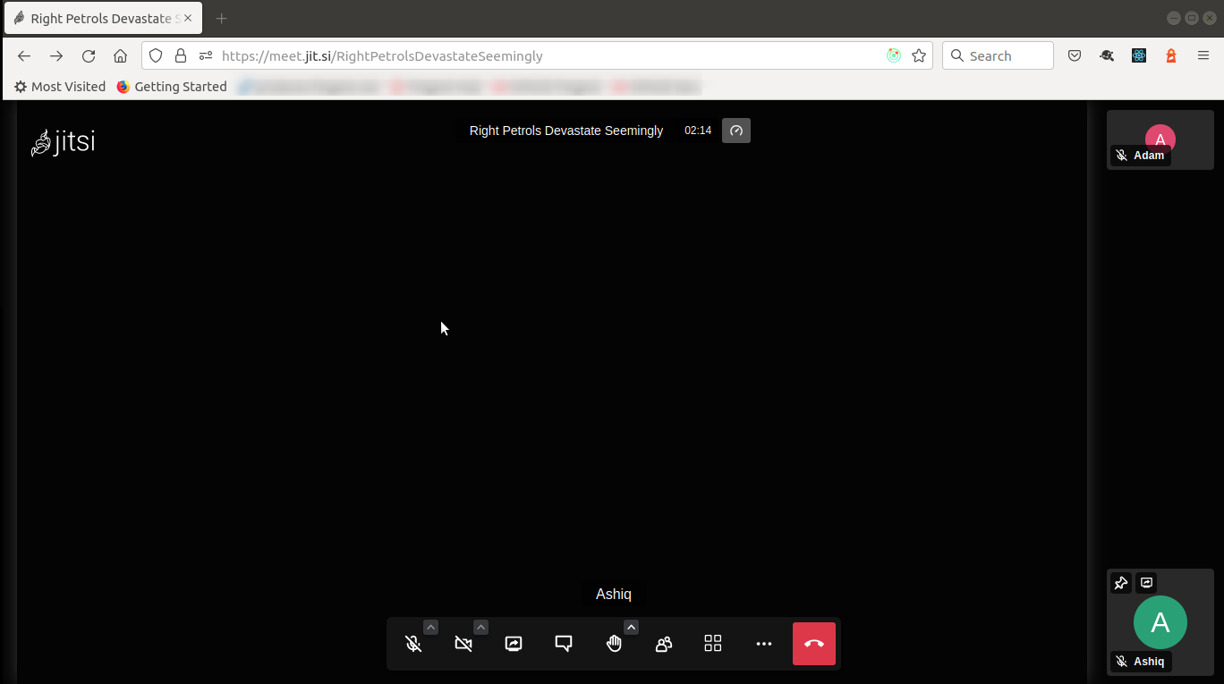Select the screen sharing icon
Viewport: 1224px width, 684px height.
coord(514,643)
